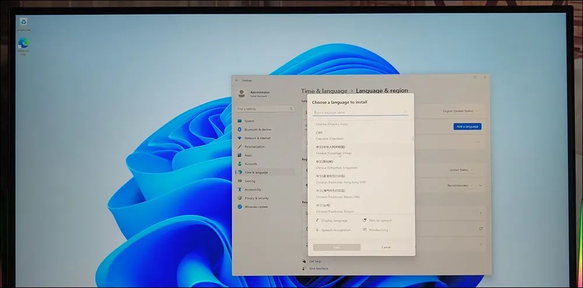
Task: Expand the United States country dropdown
Action: pyautogui.click(x=461, y=170)
